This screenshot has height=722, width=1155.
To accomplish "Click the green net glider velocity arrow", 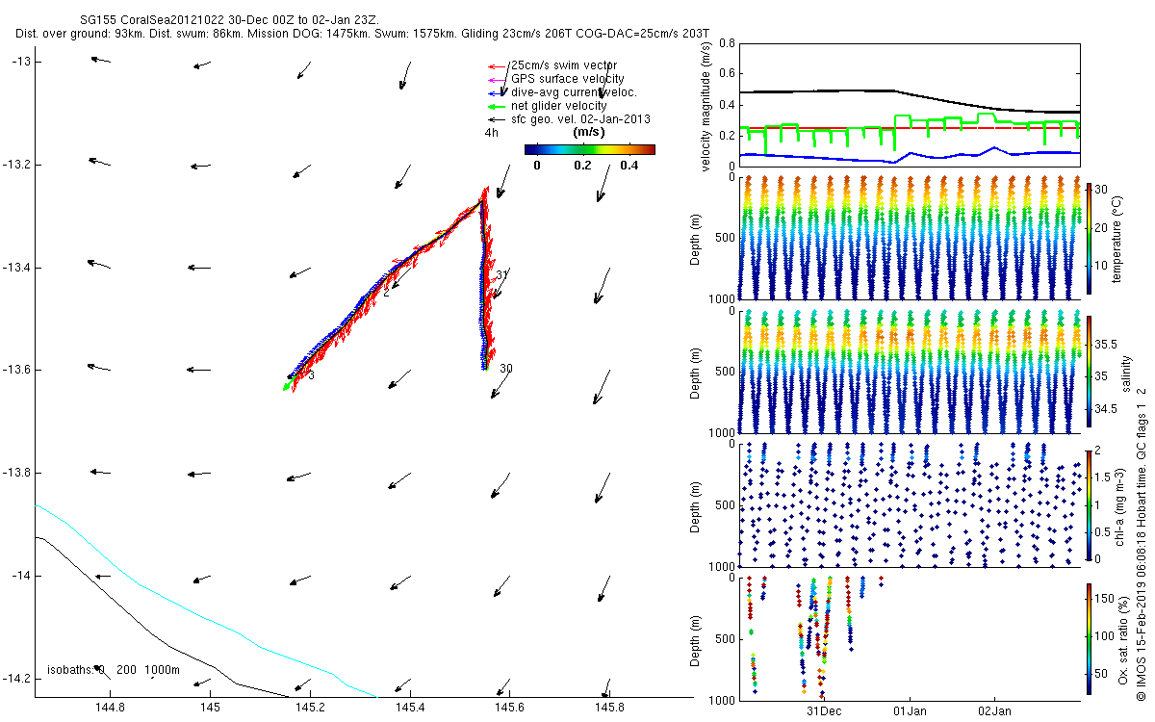I will pos(498,106).
